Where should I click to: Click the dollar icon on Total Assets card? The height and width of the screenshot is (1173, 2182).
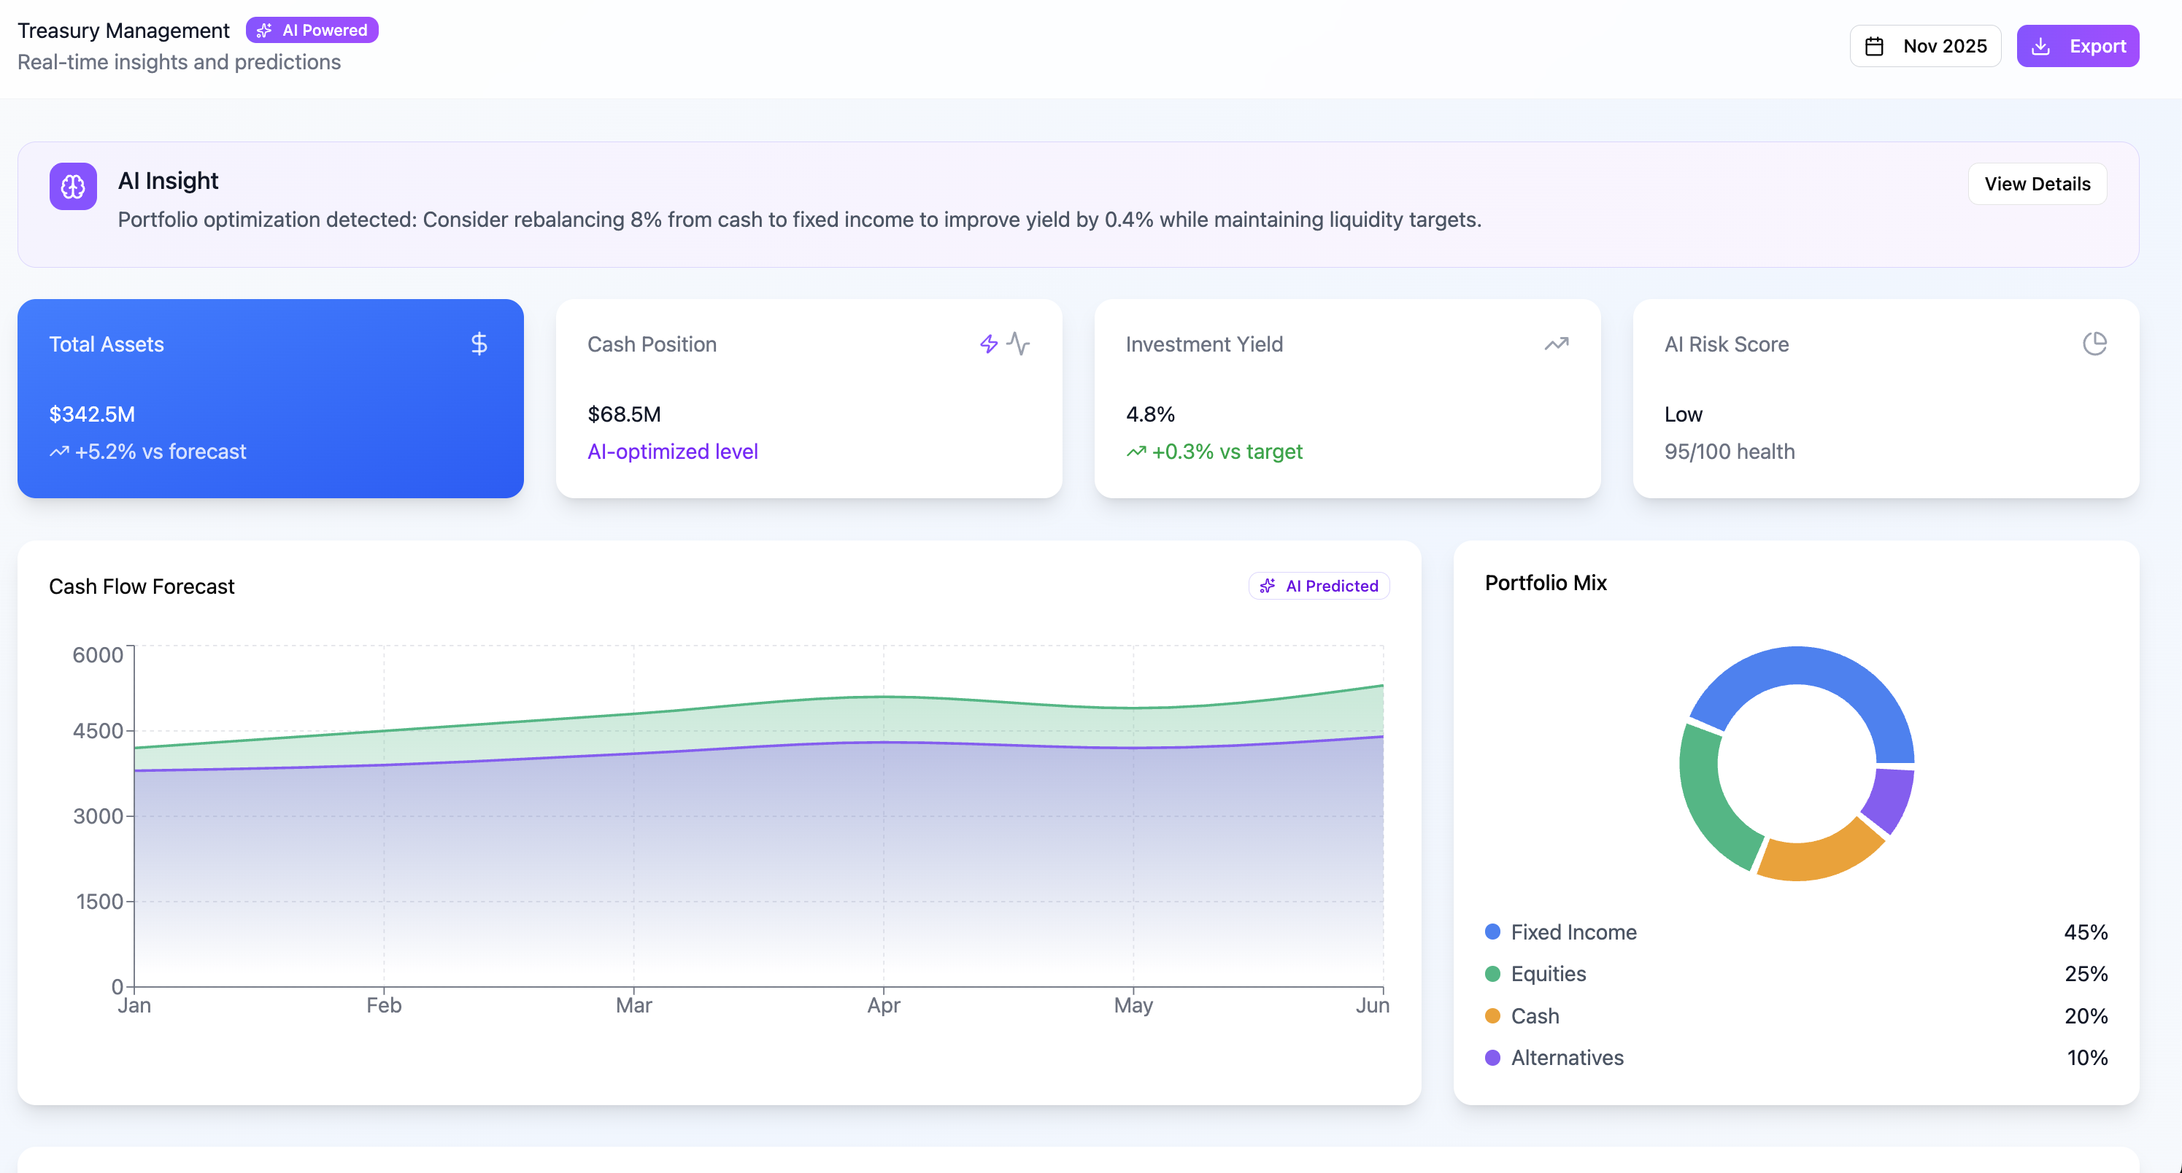pyautogui.click(x=479, y=345)
